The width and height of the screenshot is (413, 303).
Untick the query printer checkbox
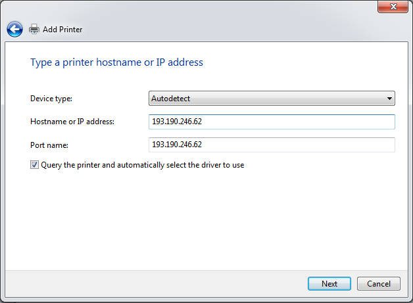pyautogui.click(x=34, y=165)
